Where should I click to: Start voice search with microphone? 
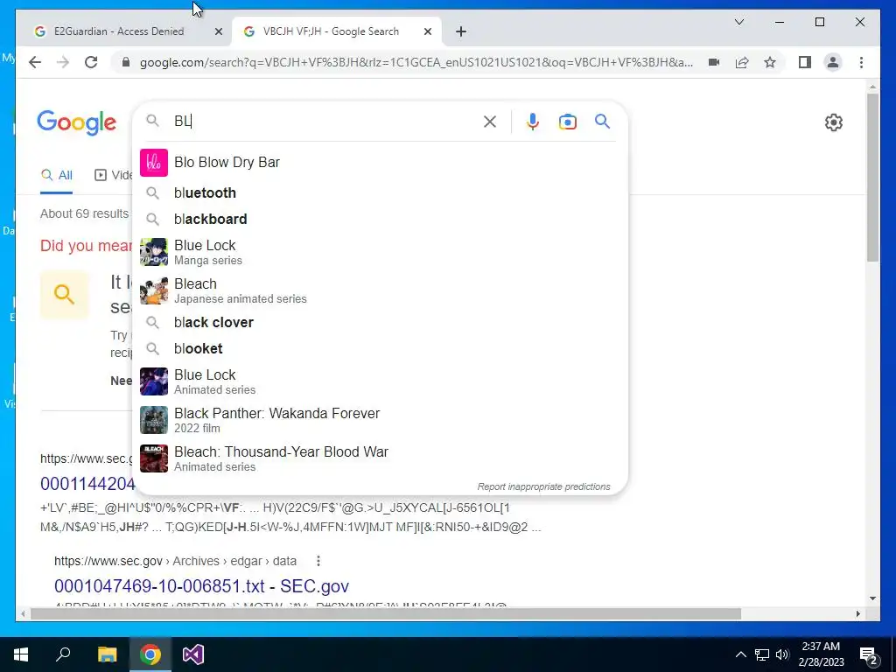click(533, 122)
